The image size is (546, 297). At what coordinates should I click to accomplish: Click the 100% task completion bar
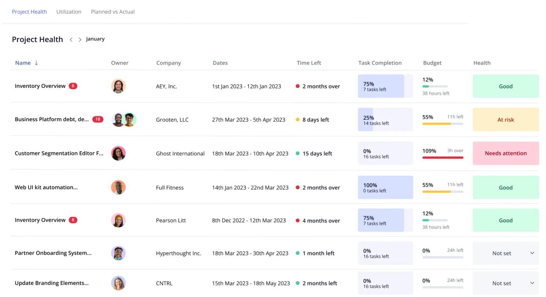[x=385, y=187]
